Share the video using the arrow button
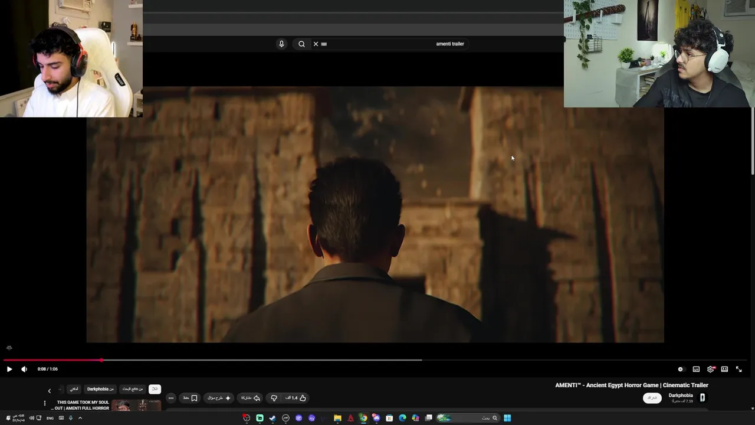 250,398
